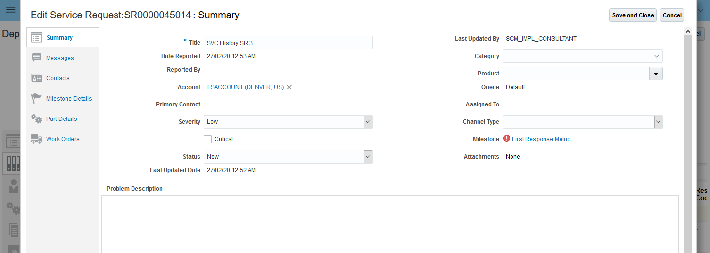
Task: Open the Status dropdown
Action: 368,157
